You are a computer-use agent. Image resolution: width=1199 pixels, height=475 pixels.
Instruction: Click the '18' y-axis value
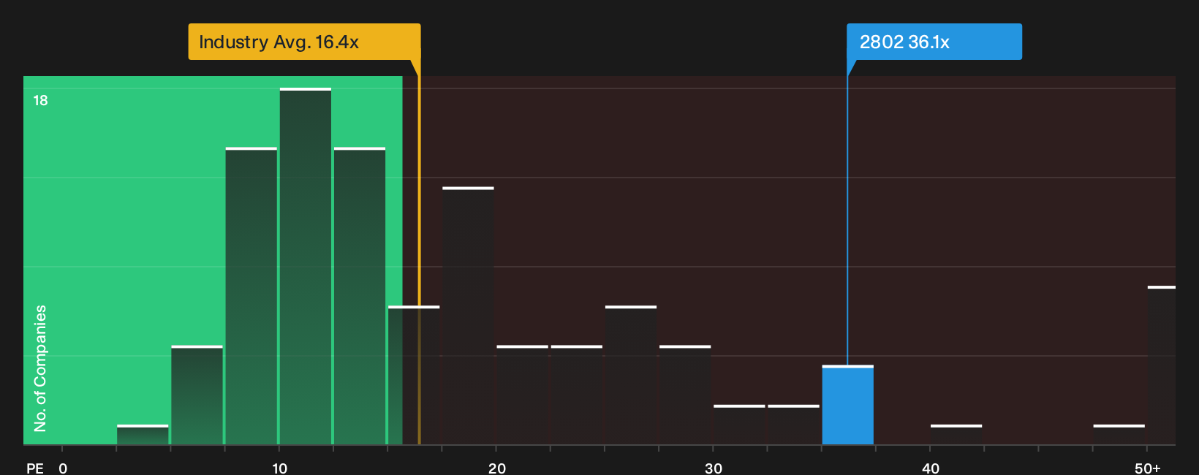40,100
